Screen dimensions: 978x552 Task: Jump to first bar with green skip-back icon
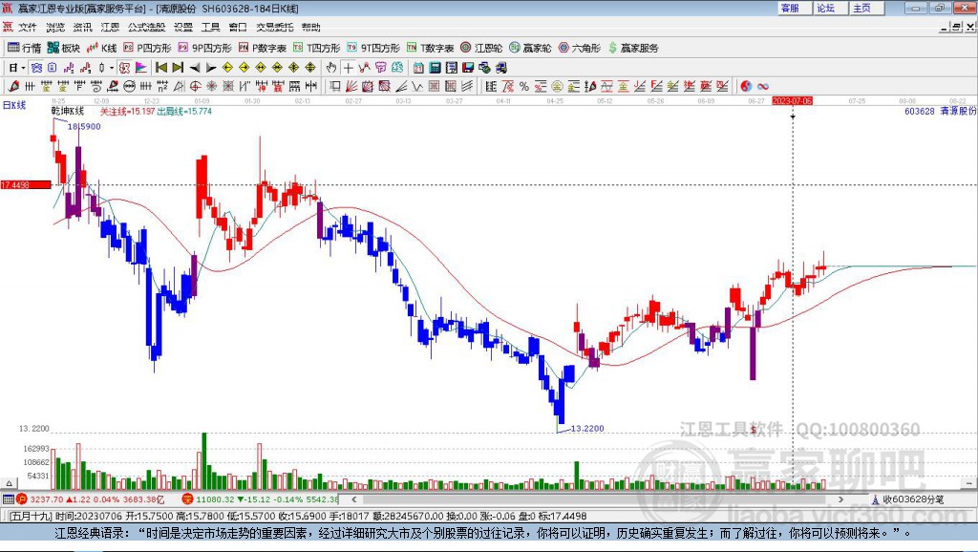(x=160, y=68)
